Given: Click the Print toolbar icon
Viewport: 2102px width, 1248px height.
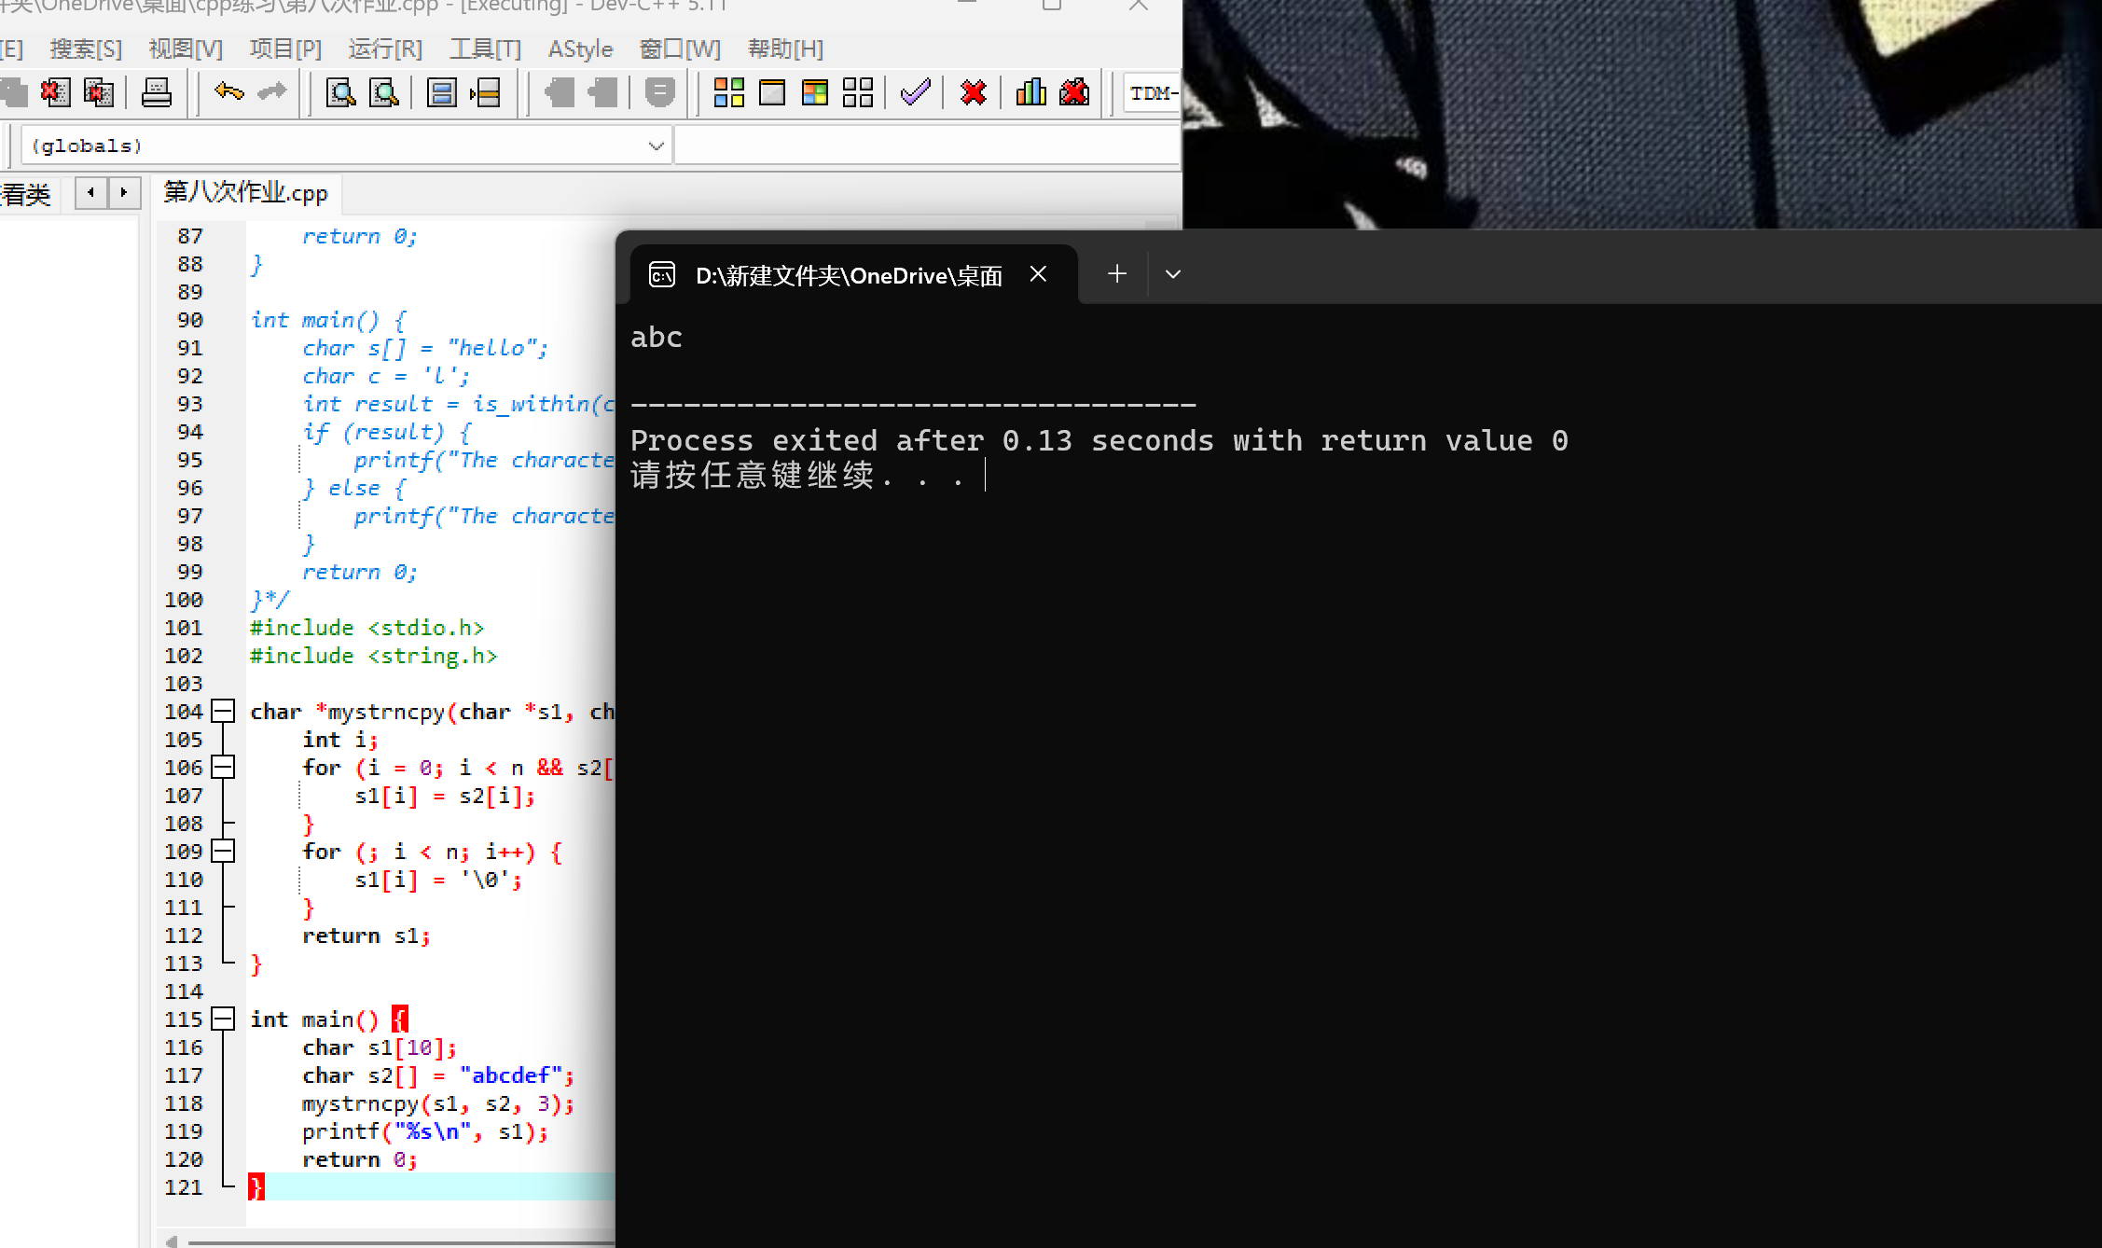Looking at the screenshot, I should pos(157,92).
